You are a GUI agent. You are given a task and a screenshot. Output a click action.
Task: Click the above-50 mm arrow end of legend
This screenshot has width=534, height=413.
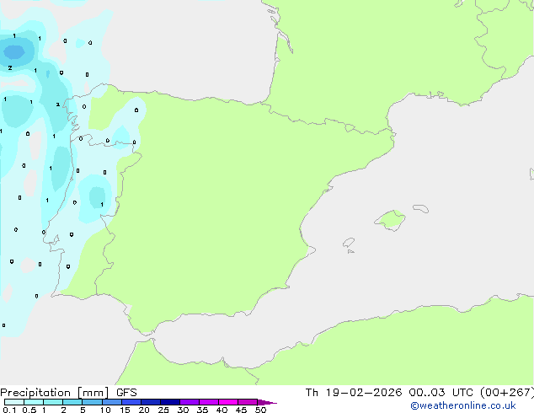(x=267, y=402)
